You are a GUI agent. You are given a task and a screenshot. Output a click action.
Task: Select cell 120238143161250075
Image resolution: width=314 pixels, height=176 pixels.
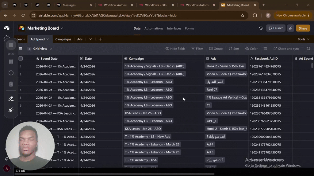click(270, 105)
